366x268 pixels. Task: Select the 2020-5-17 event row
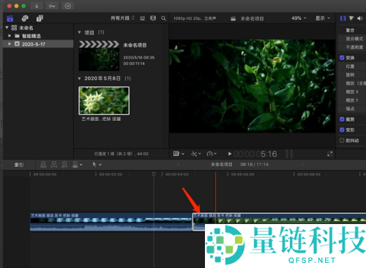pyautogui.click(x=38, y=44)
